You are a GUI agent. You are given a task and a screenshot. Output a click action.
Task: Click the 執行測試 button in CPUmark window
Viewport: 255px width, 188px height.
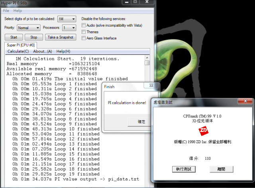pos(184,169)
